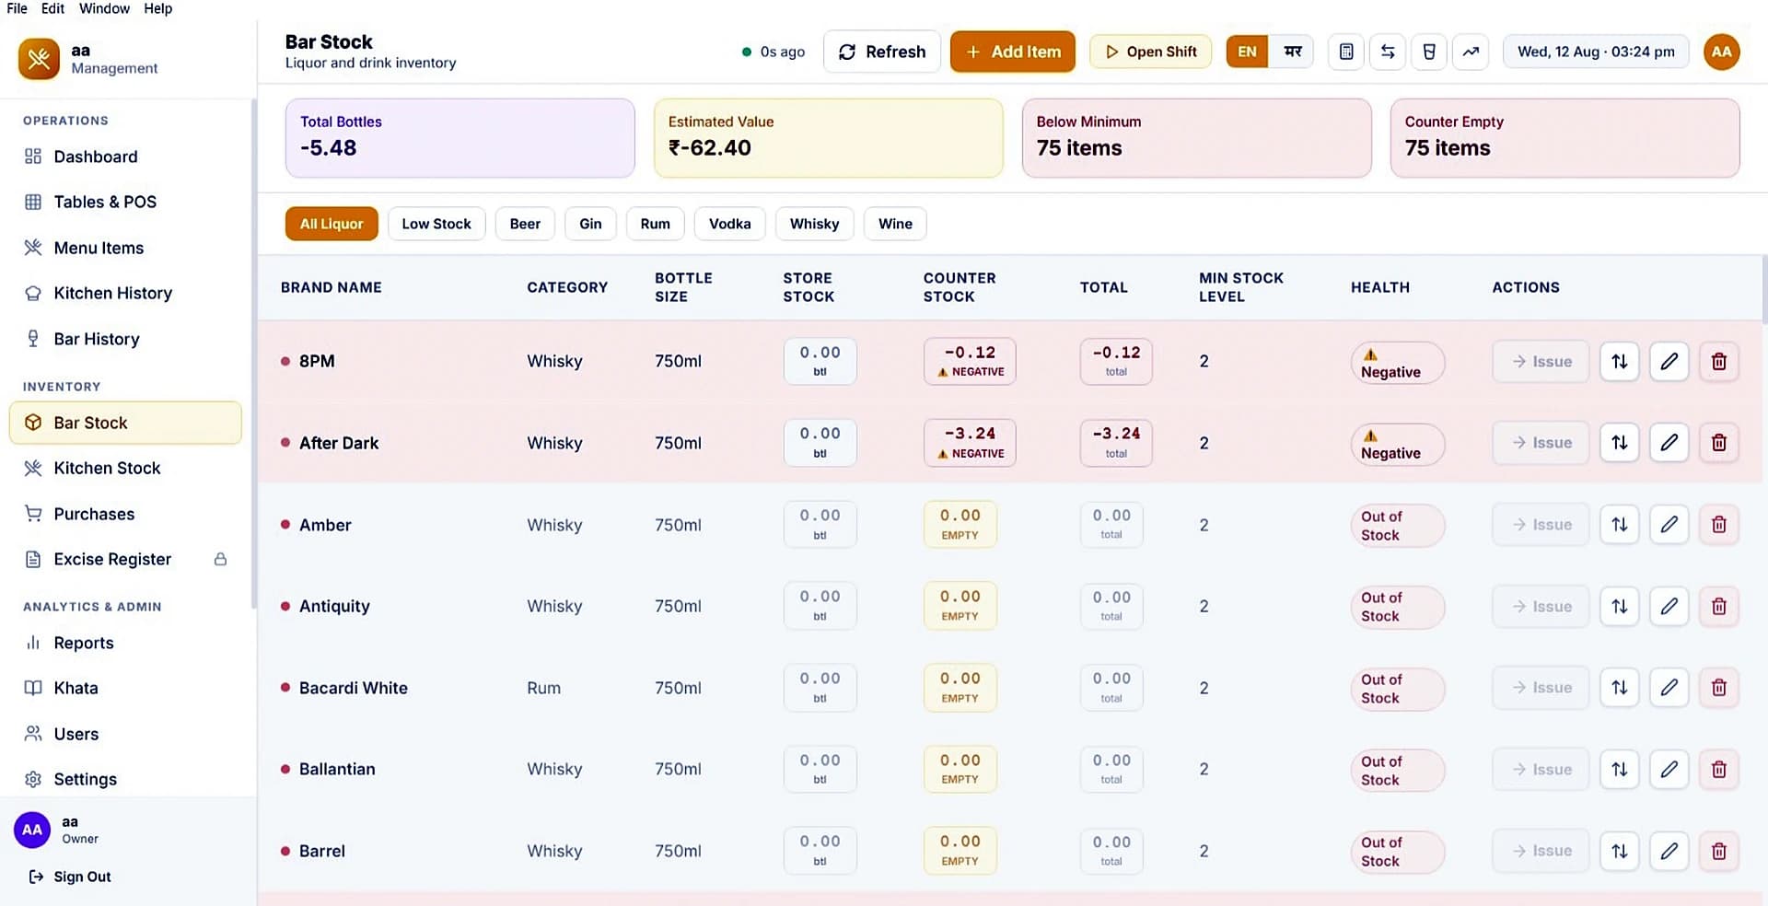Open the Help menu
This screenshot has height=906, width=1768.
[157, 8]
